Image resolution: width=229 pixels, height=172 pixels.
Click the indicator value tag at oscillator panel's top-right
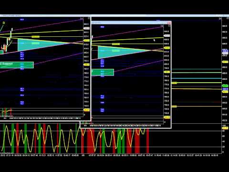[x=225, y=128]
